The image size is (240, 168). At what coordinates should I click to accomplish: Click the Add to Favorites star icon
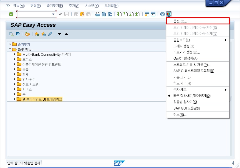click(37, 34)
